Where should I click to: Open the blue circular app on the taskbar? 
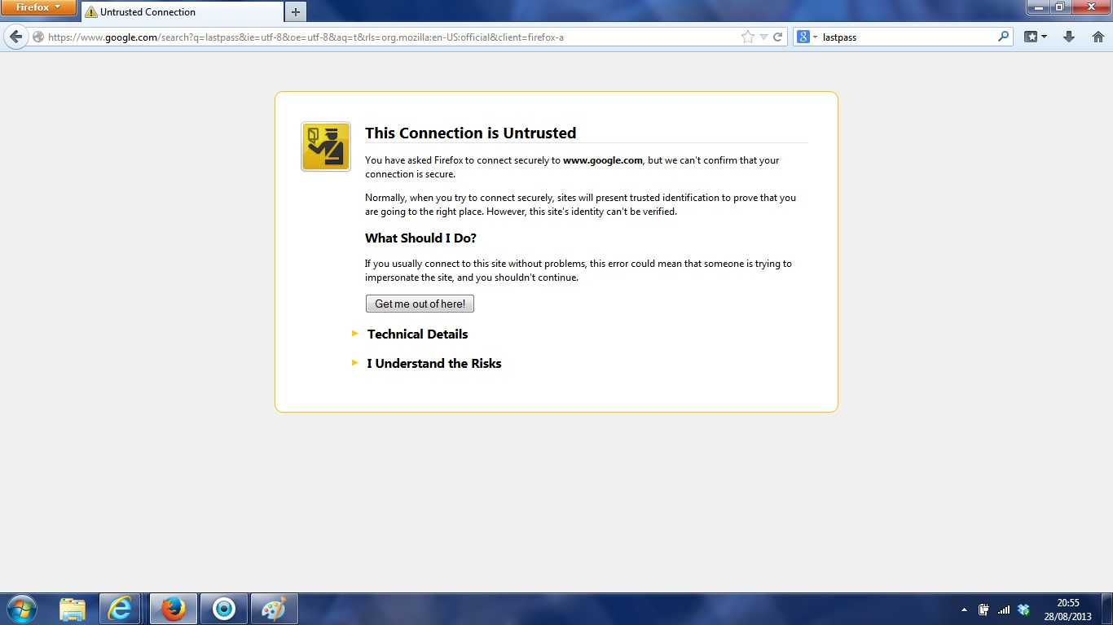pyautogui.click(x=223, y=609)
